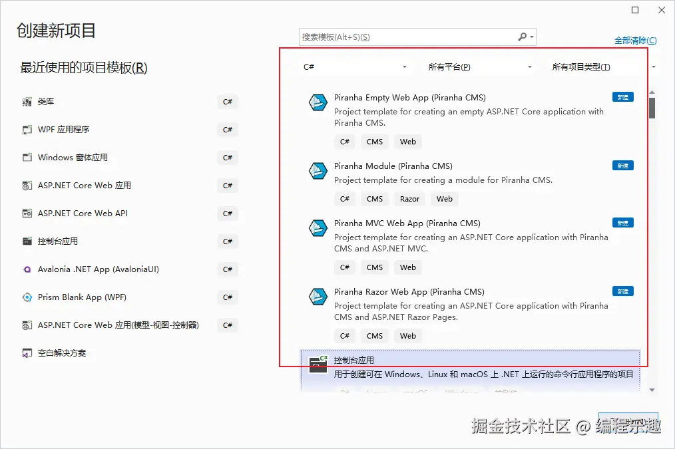Select Piranha Razor Web App (Piranha CMS)

point(470,315)
